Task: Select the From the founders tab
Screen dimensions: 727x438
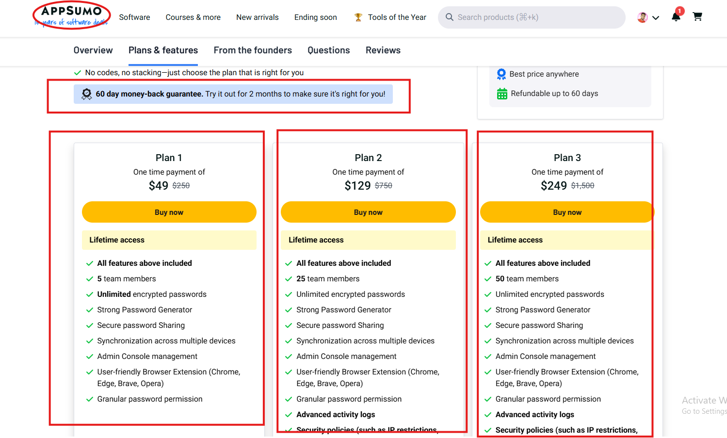Action: [253, 50]
